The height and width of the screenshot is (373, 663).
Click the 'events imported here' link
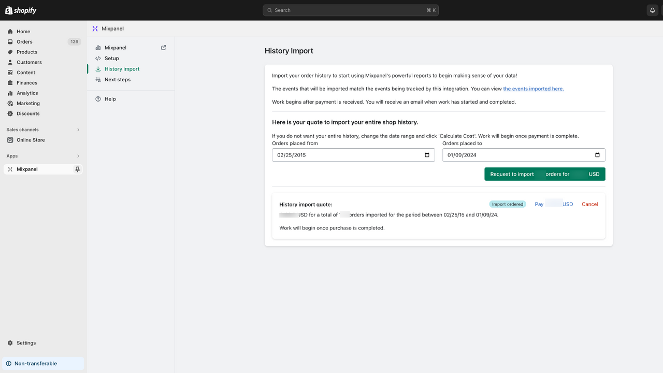534,89
